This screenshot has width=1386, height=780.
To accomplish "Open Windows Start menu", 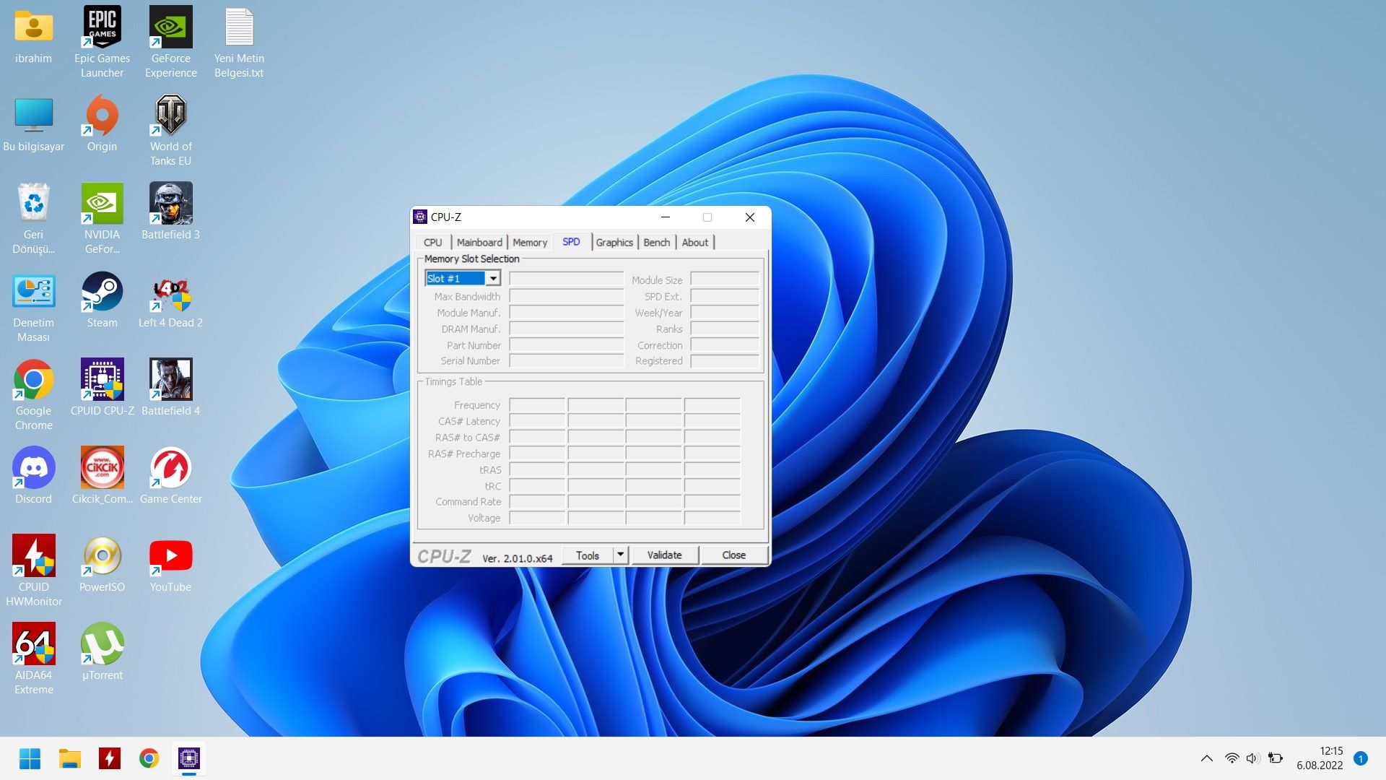I will [30, 758].
